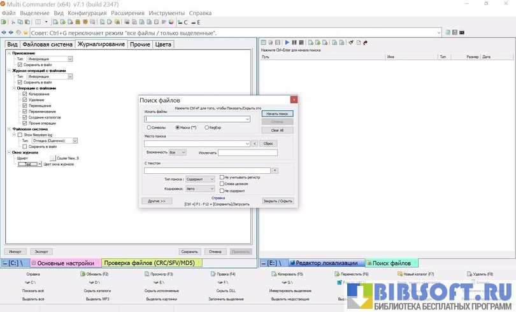Click the color wheel icon in main toolbar

(171, 22)
